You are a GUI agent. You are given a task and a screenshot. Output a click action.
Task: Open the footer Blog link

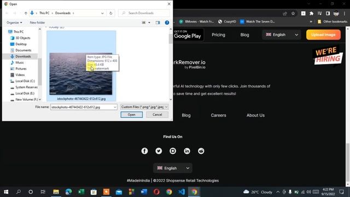click(x=186, y=115)
